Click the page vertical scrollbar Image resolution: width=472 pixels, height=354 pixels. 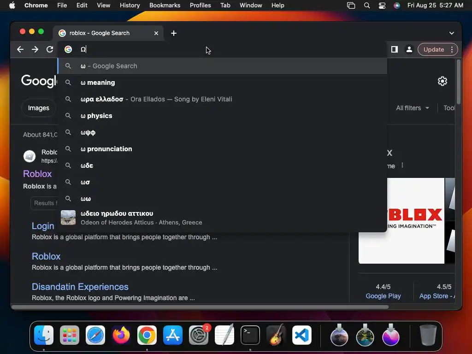[x=459, y=82]
